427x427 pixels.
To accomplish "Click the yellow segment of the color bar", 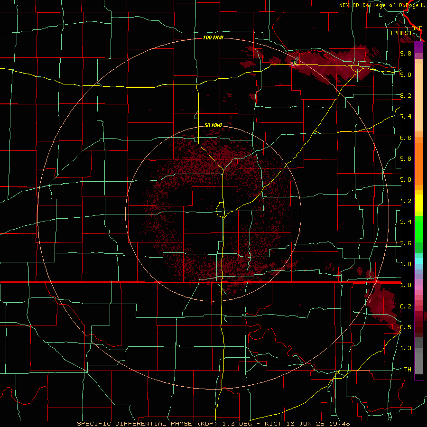I will click(419, 203).
